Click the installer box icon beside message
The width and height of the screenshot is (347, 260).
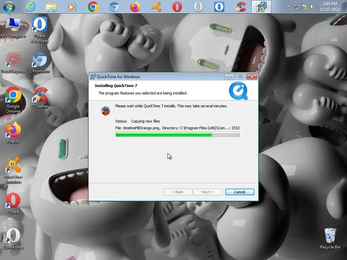(106, 111)
